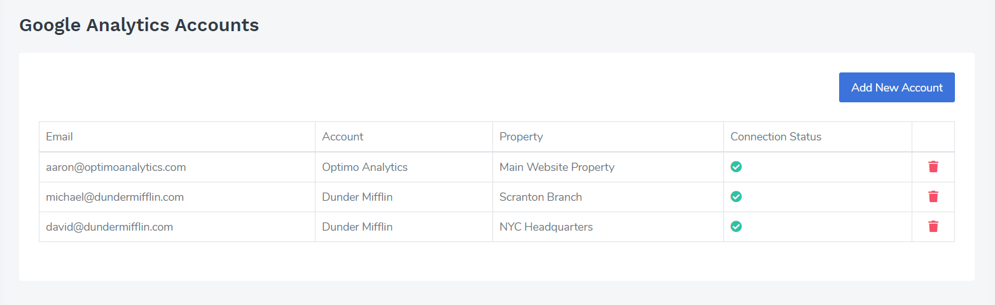The image size is (995, 305).
Task: Remove the david@dundermifflin.com account via trash icon
Action: tap(933, 227)
